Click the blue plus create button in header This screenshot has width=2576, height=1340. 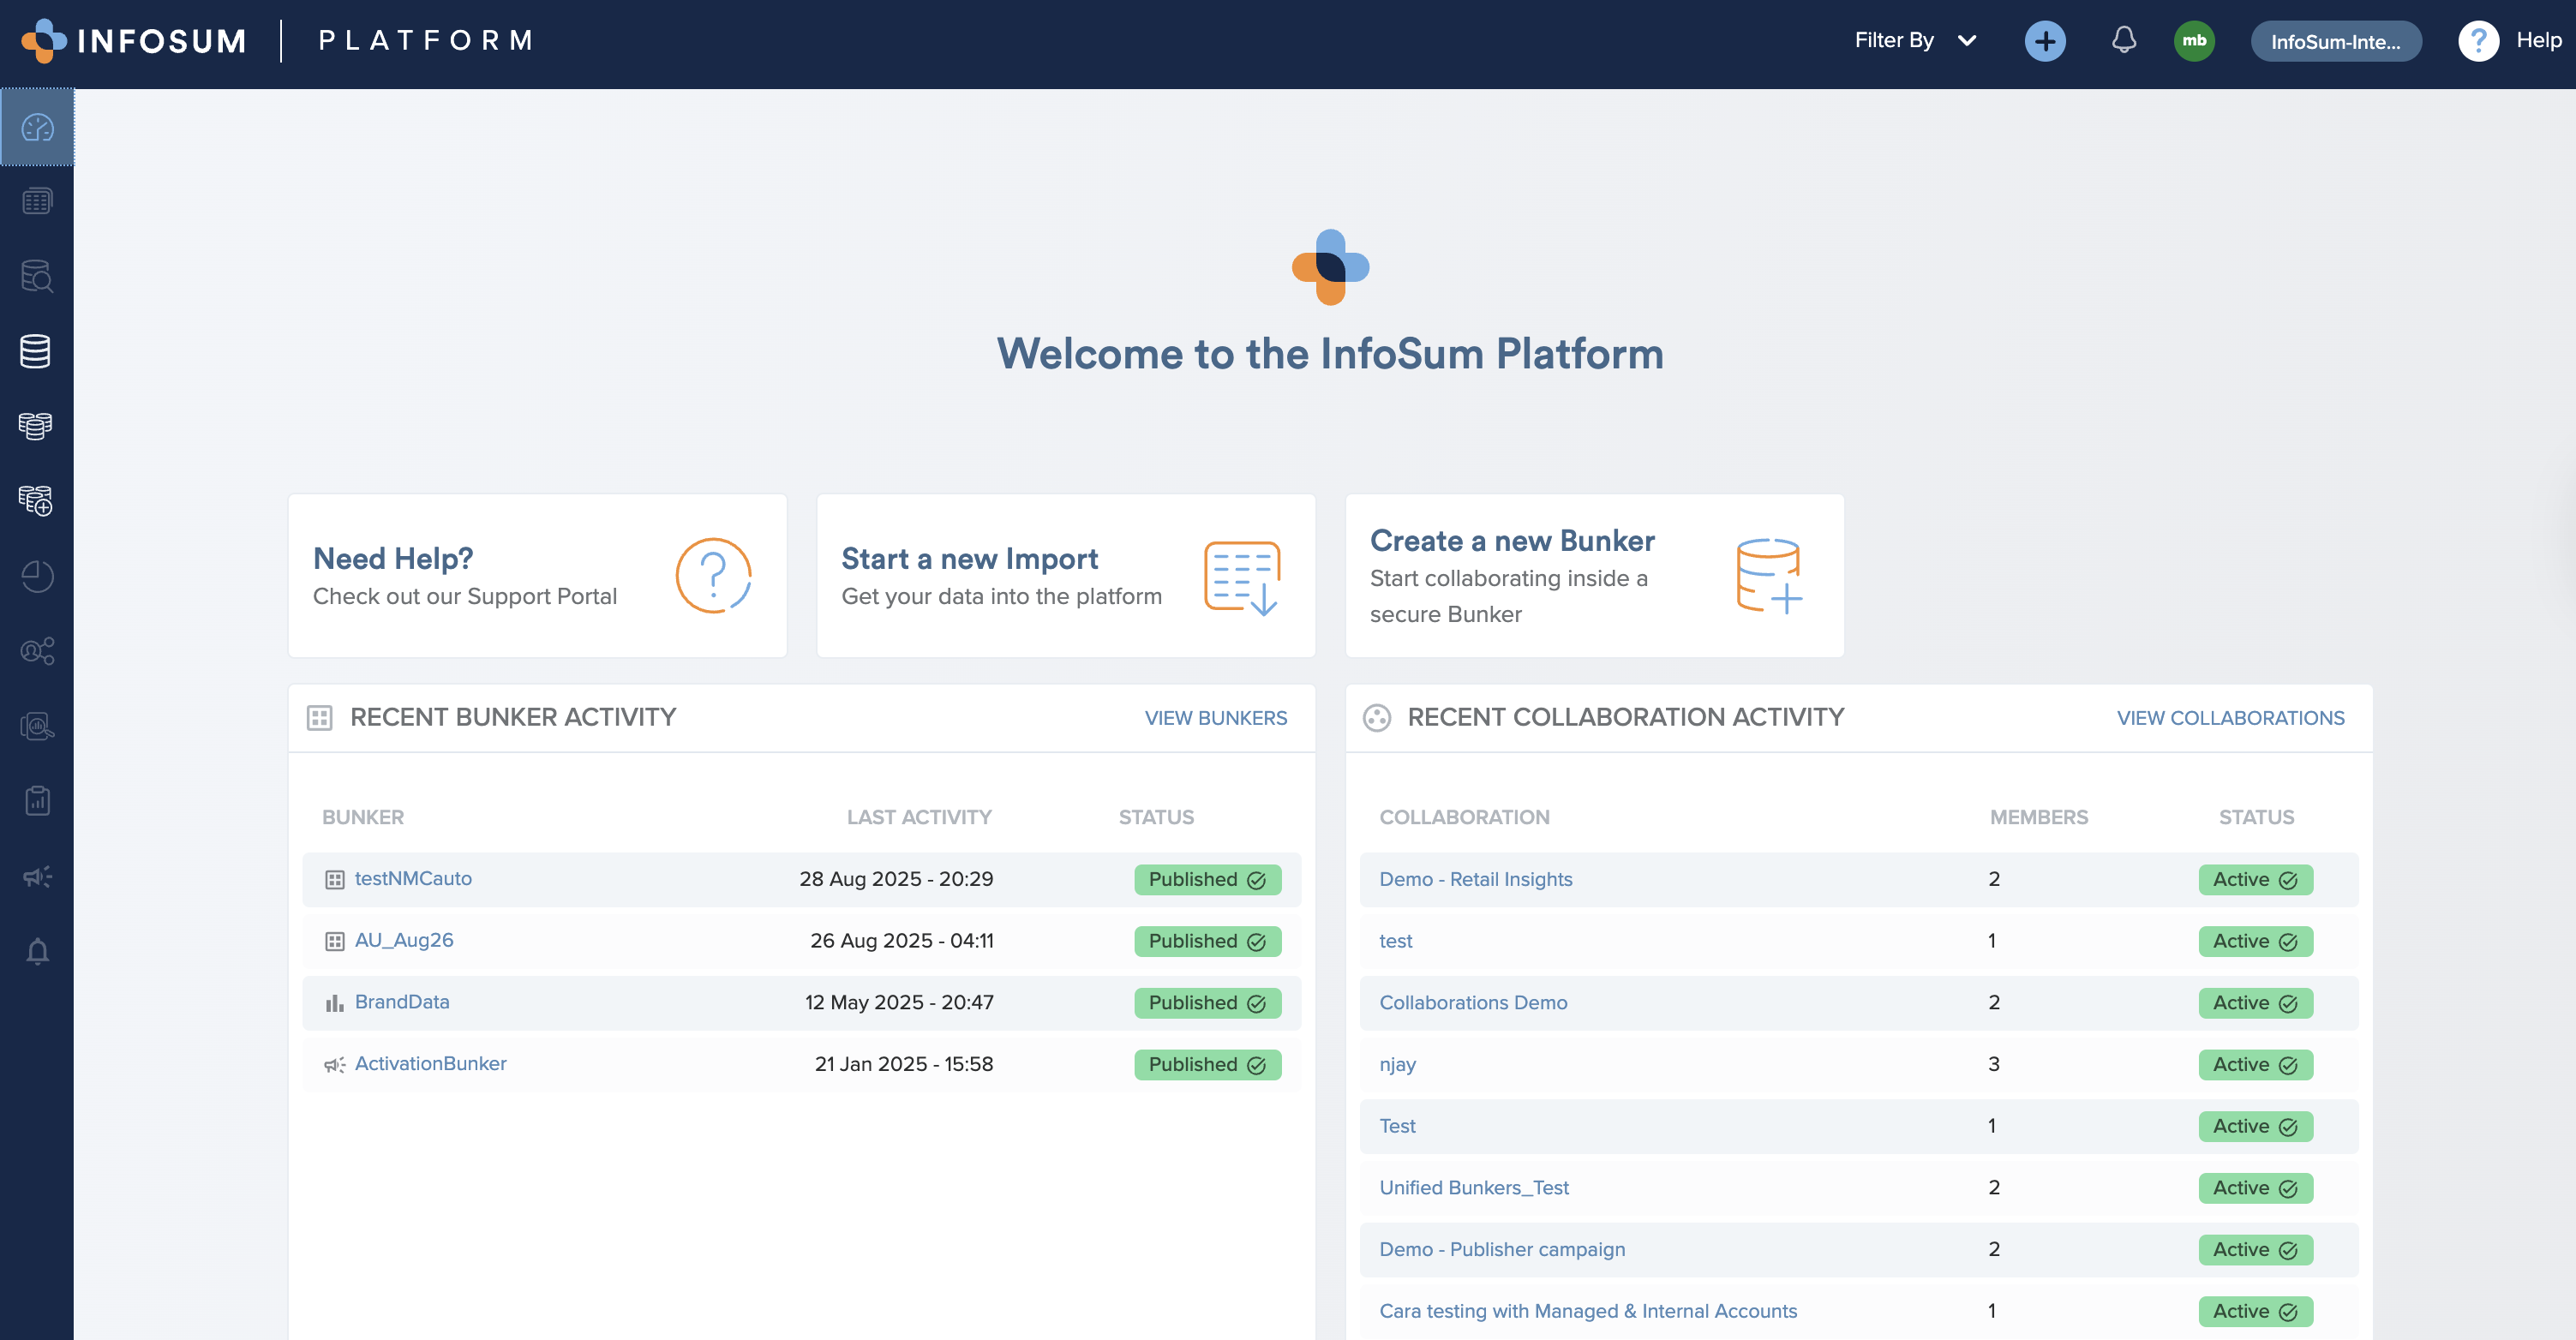click(x=2045, y=41)
